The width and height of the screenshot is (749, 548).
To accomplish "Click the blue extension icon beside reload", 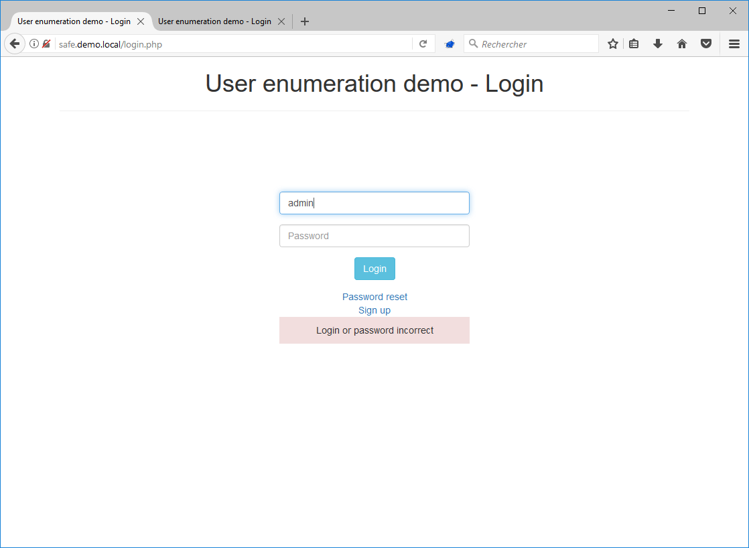I will click(450, 43).
